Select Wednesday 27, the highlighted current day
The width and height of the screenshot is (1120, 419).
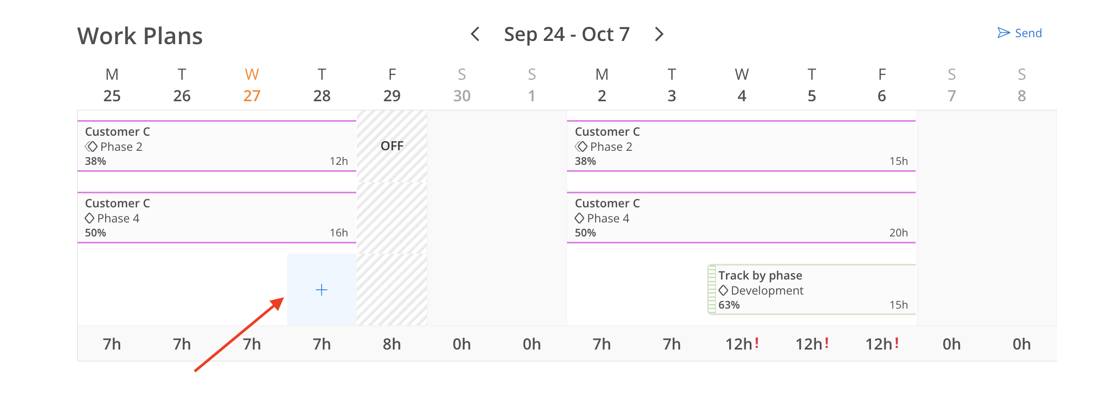click(251, 85)
